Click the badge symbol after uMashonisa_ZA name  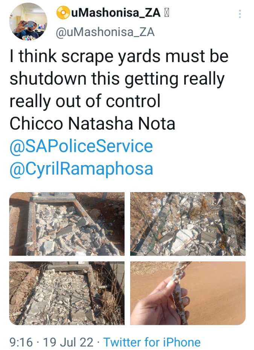167,13
